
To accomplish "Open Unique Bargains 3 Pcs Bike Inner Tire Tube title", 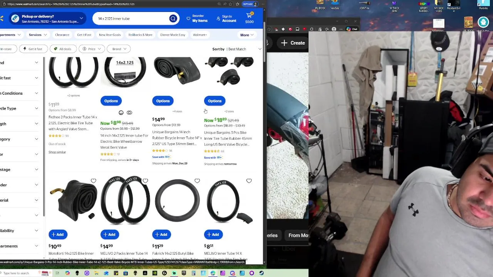I will pyautogui.click(x=228, y=138).
